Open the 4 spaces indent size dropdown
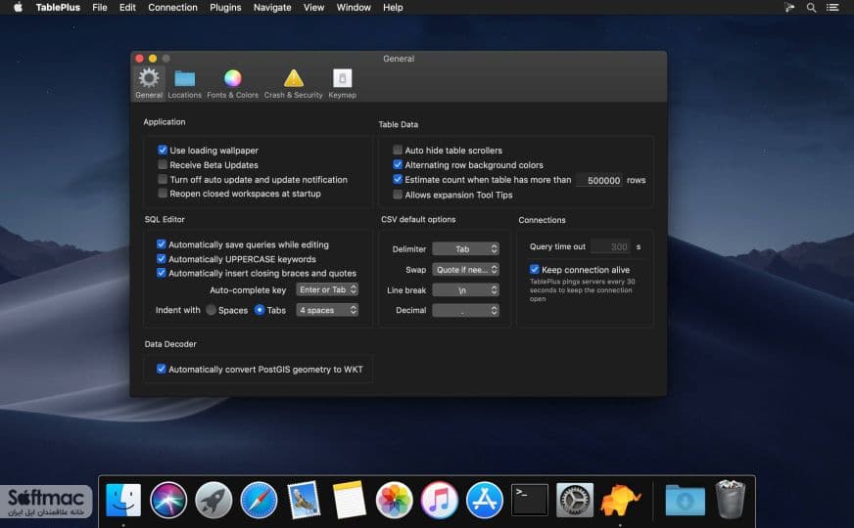854x528 pixels. pos(327,310)
